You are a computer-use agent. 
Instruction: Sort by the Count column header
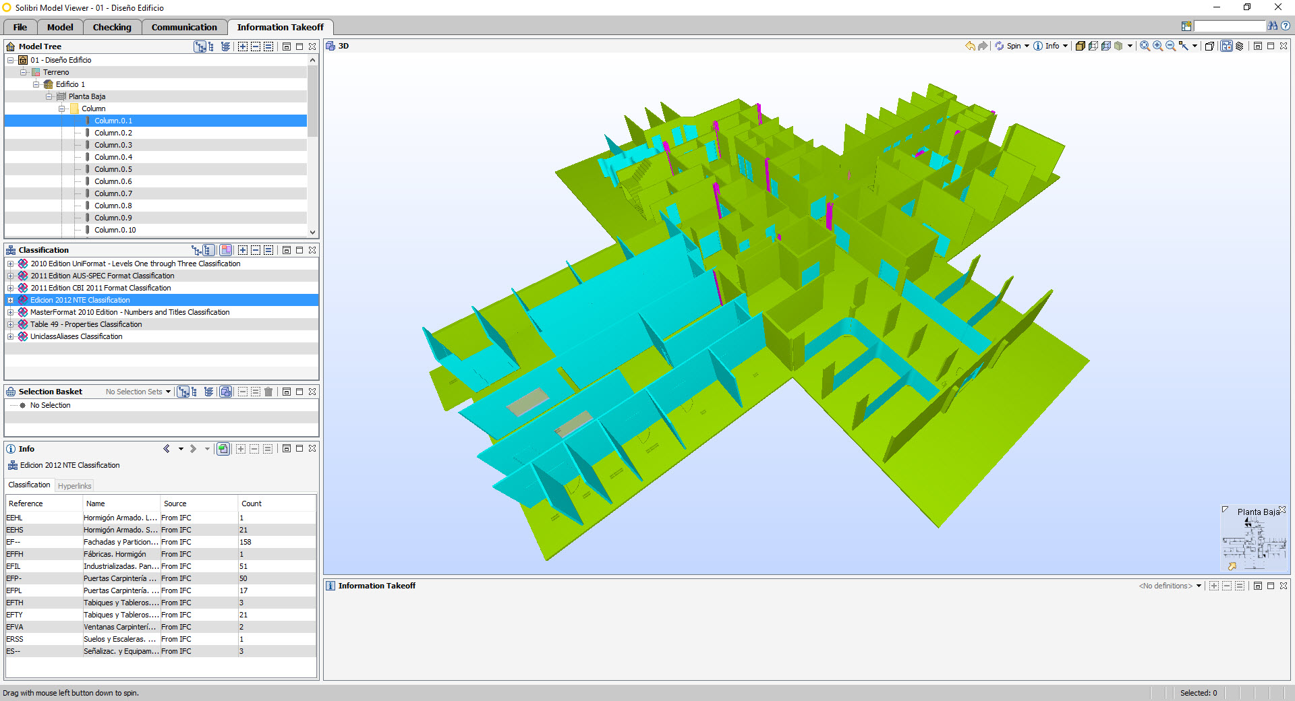click(277, 504)
